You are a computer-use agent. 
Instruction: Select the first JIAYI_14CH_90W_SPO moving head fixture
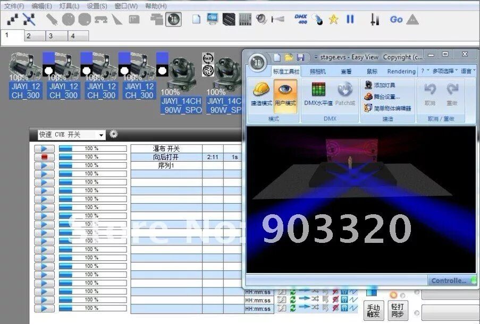[181, 85]
